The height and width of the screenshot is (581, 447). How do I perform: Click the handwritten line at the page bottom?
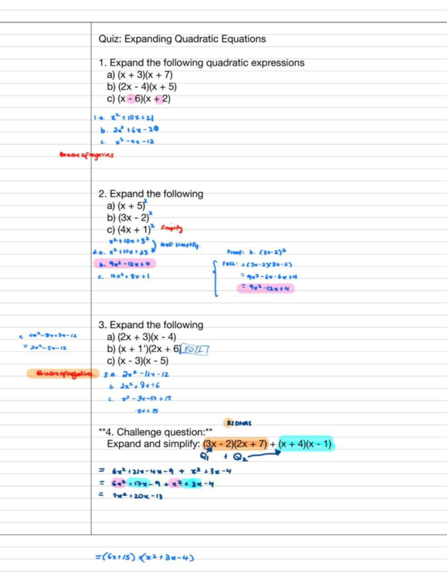click(145, 558)
